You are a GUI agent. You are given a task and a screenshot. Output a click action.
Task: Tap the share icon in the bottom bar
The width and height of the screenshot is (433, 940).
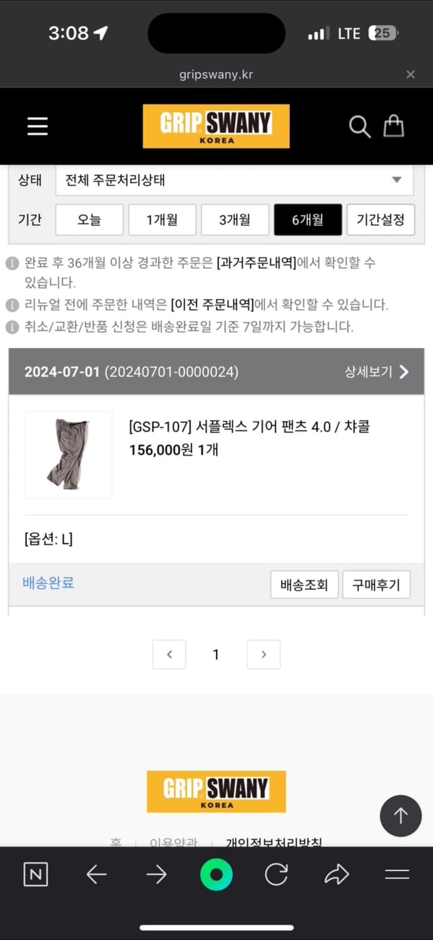click(x=336, y=875)
